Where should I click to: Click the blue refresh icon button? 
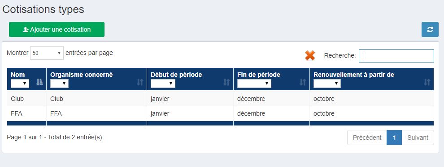tap(430, 29)
